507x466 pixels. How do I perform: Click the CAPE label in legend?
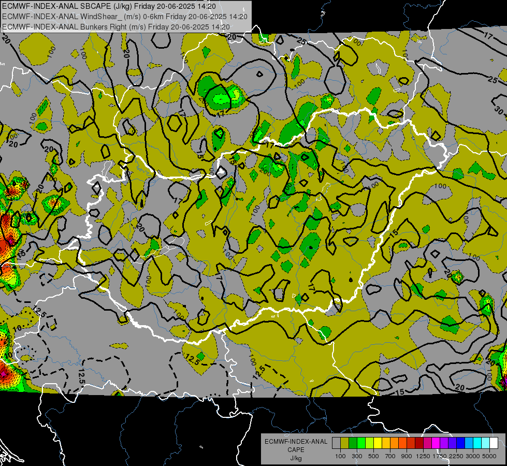[296, 449]
